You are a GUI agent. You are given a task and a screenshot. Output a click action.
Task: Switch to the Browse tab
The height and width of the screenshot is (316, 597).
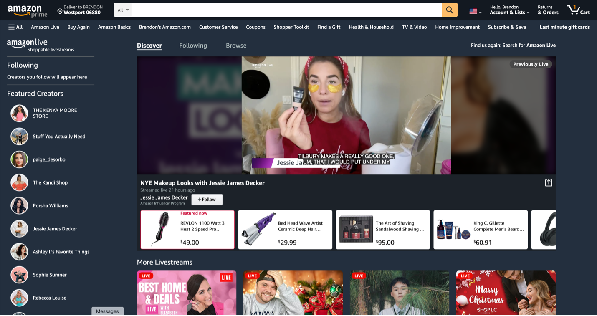236,46
